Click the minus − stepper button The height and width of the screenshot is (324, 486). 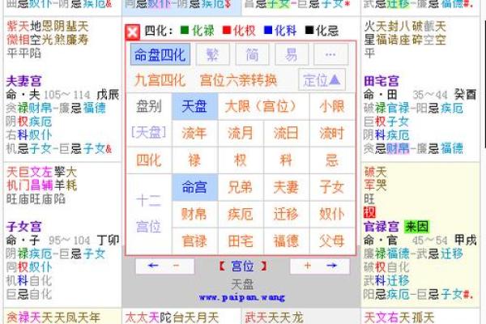tap(176, 266)
